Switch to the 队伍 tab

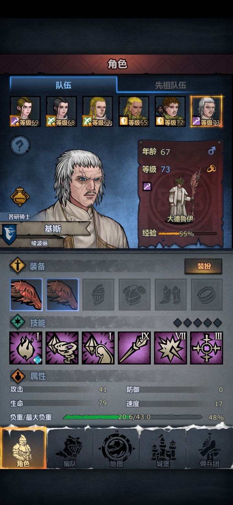[63, 85]
